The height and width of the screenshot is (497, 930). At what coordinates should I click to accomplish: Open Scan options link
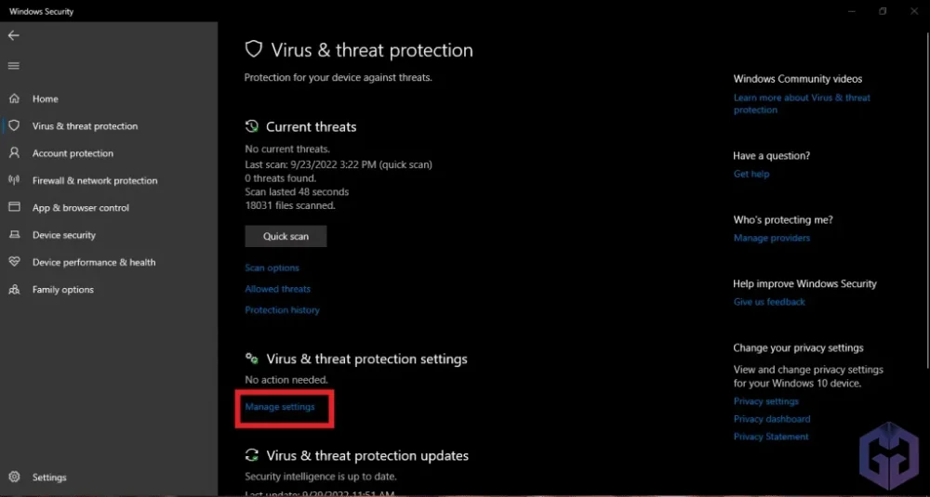272,268
